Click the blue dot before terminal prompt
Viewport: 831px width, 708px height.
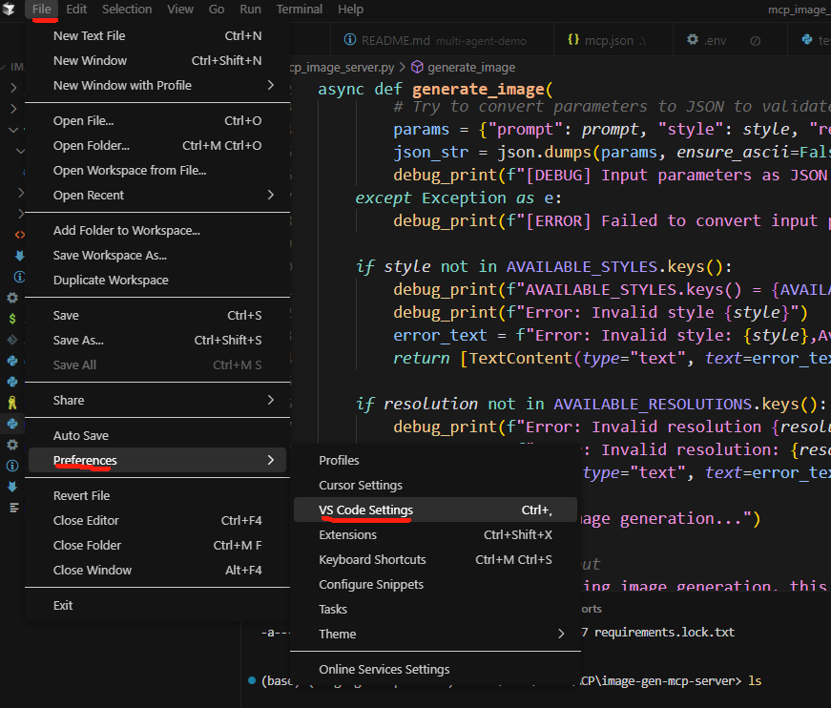(x=252, y=680)
